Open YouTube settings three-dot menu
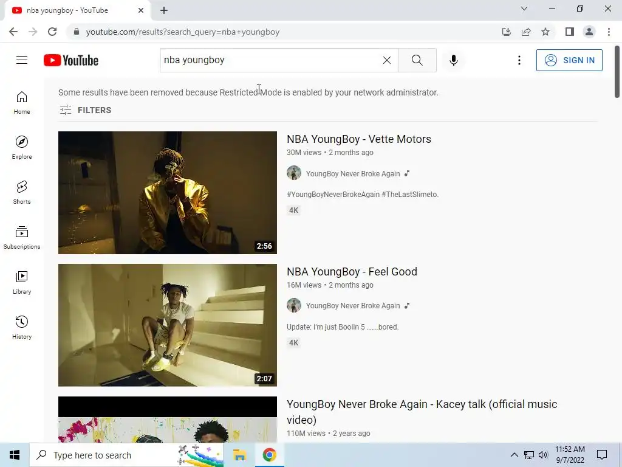This screenshot has height=467, width=622. point(519,60)
